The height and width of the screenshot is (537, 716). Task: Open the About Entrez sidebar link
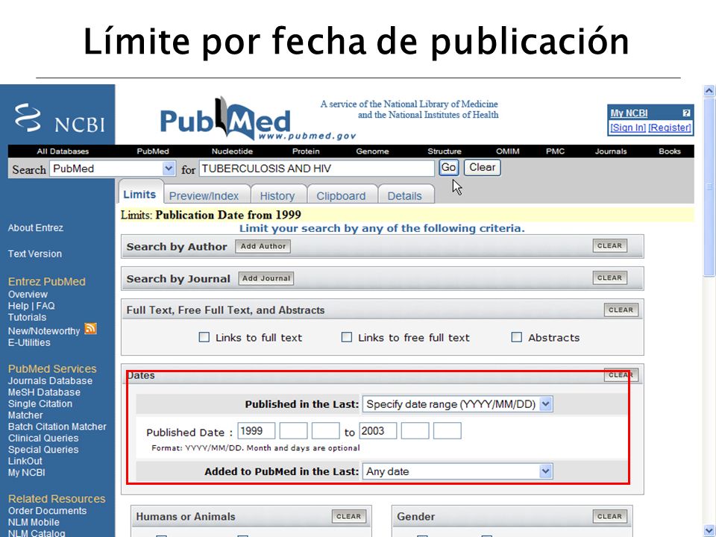[36, 228]
